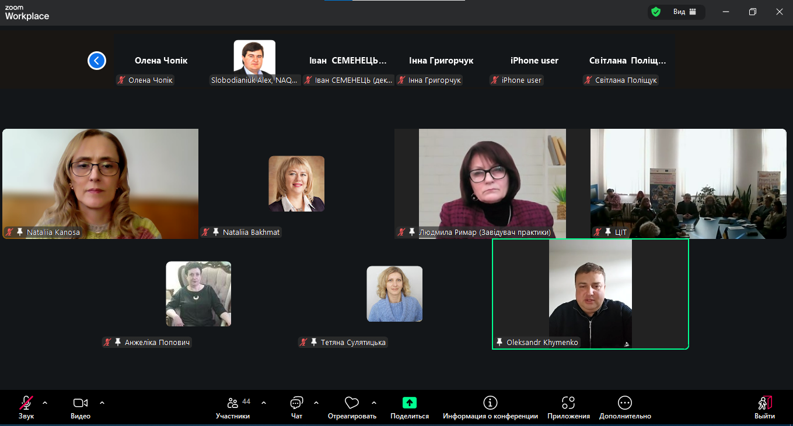793x426 pixels.
Task: Expand video options arrow beside Видео
Action: tap(102, 403)
